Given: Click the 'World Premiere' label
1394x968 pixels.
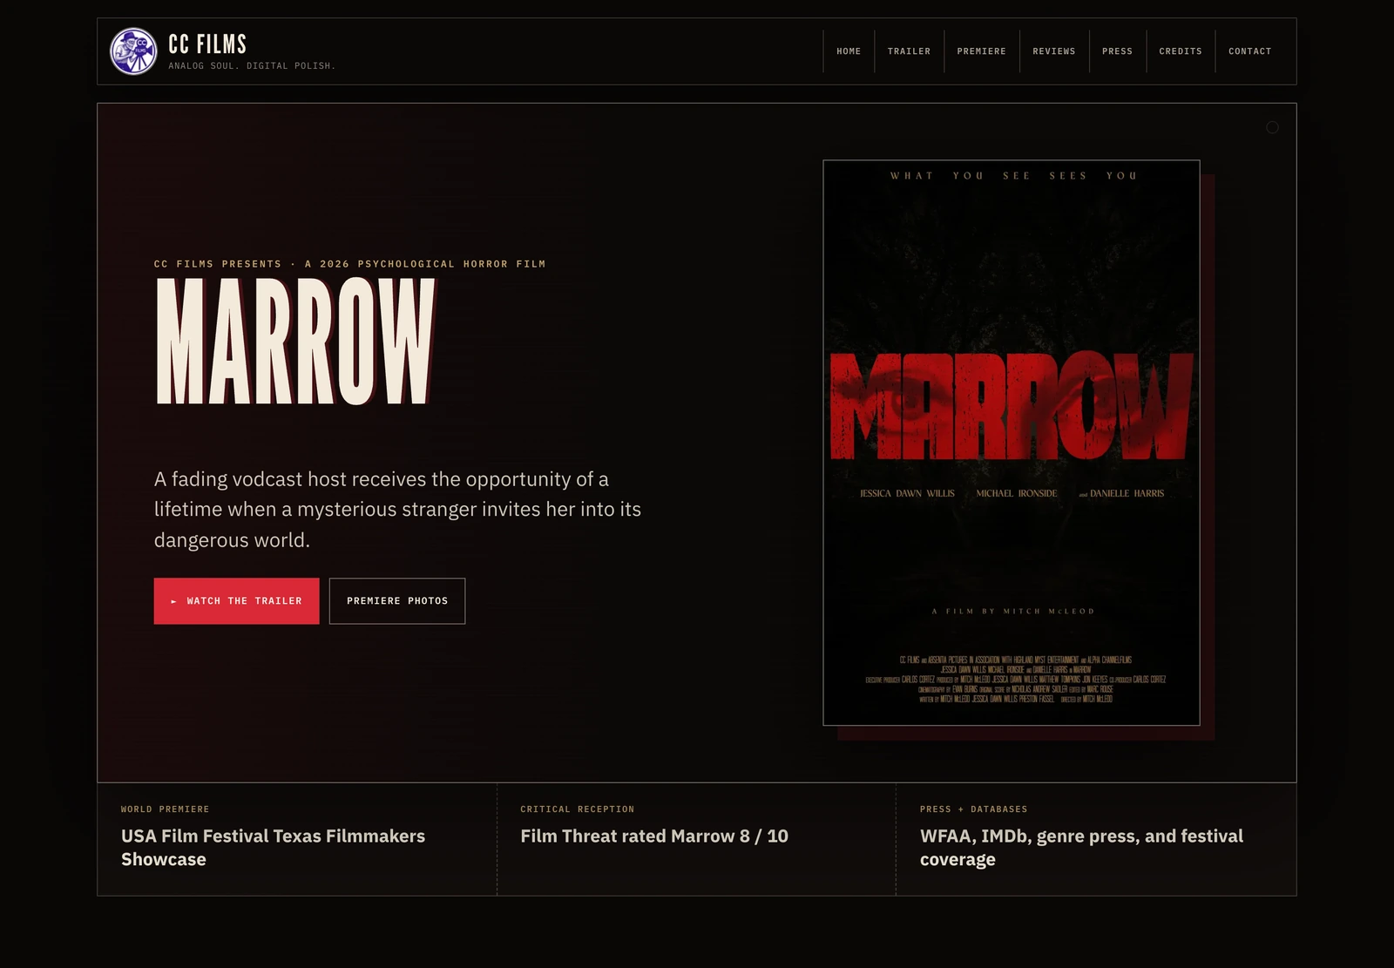Looking at the screenshot, I should pyautogui.click(x=165, y=809).
